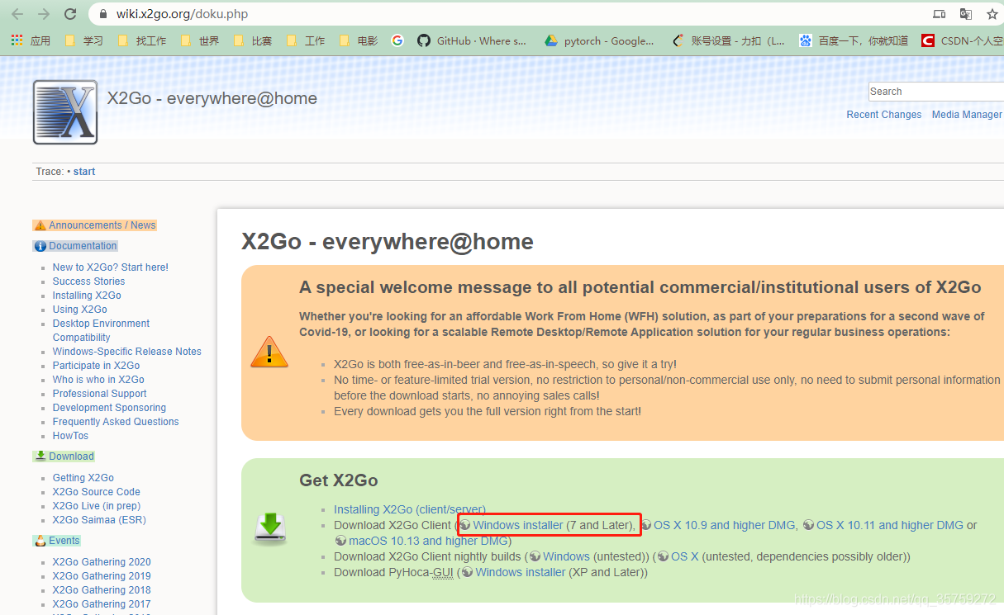Open Getting X2Go link

[83, 478]
